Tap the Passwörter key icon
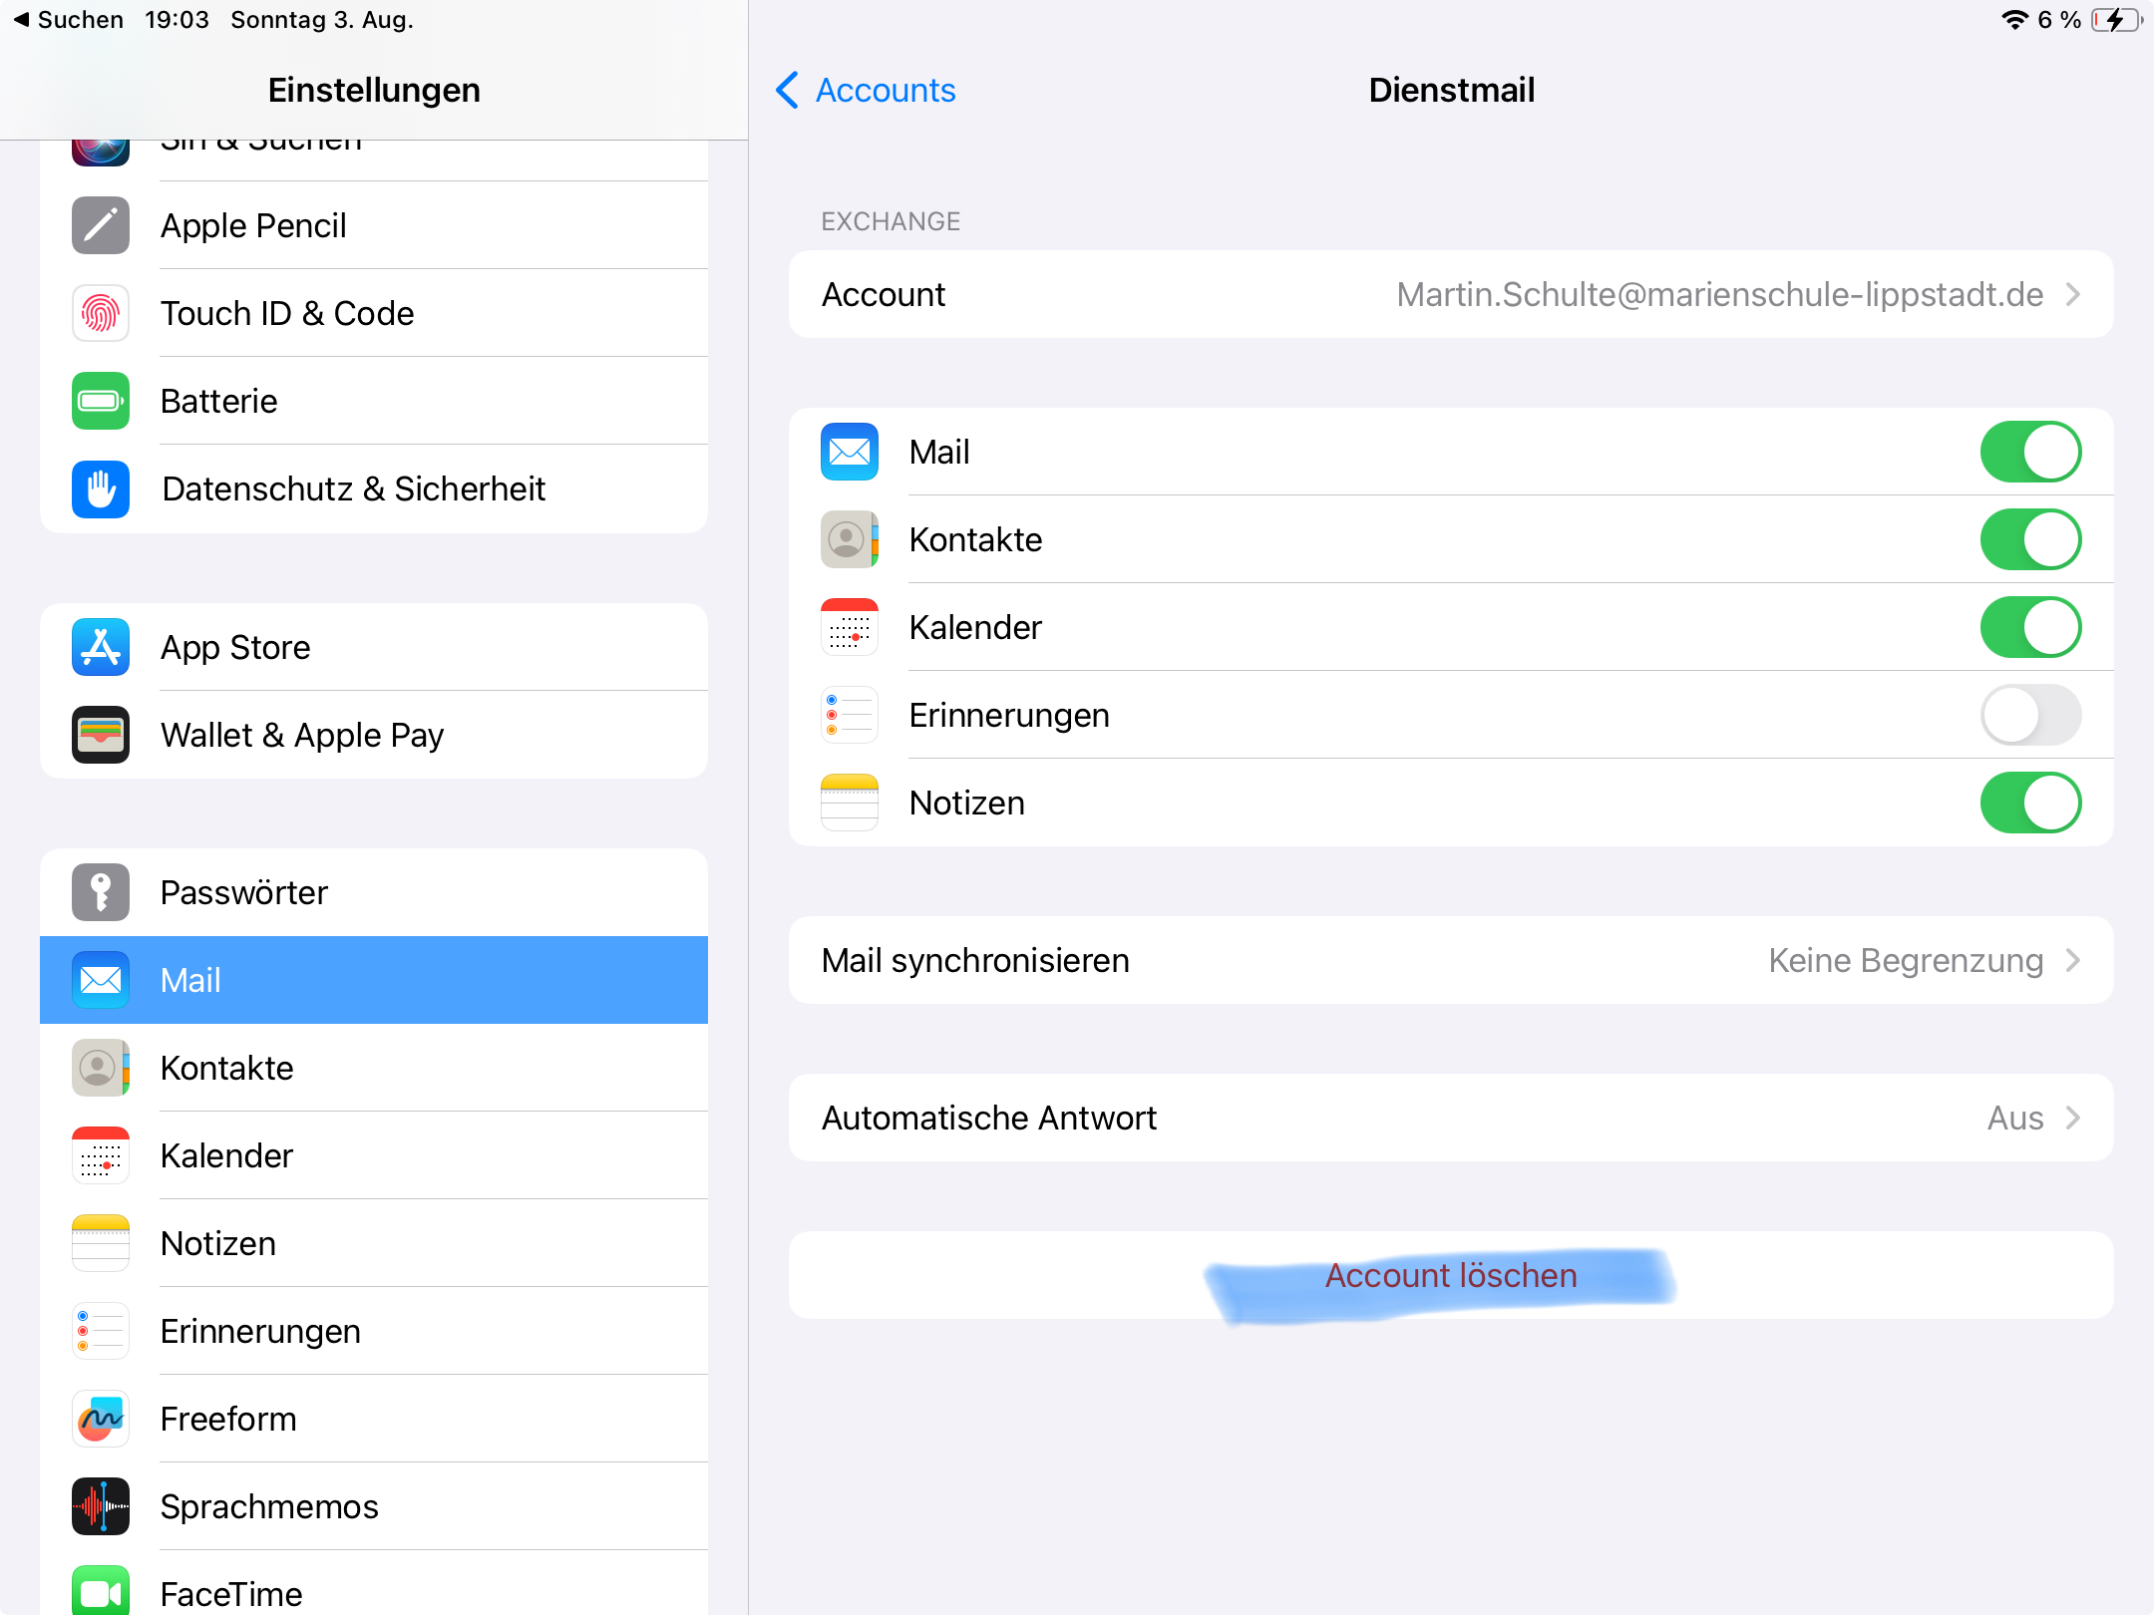Viewport: 2154px width, 1615px height. (101, 892)
